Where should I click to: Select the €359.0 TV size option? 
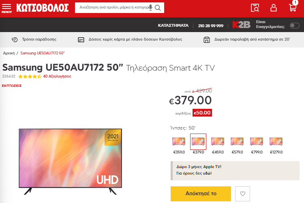tap(179, 145)
